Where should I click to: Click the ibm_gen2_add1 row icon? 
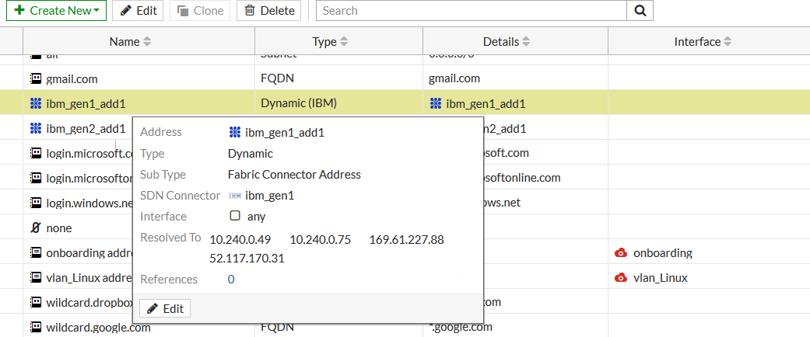35,128
